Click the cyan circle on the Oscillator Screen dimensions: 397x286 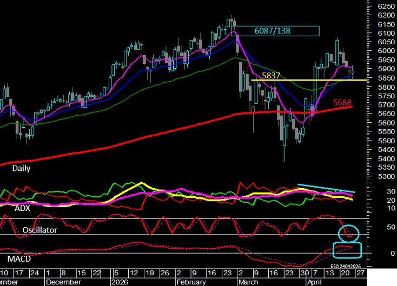click(348, 232)
